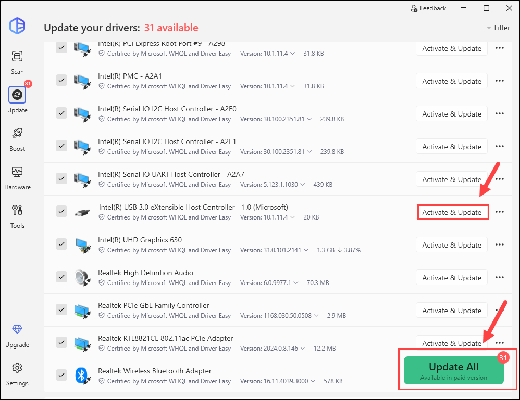Activate & Update Realtek High Definition Audio
The image size is (520, 400).
point(452,278)
